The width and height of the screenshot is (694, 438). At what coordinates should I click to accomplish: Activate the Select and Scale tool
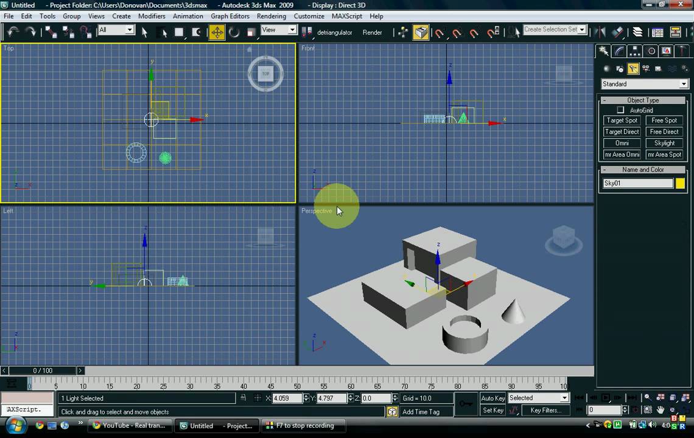(x=251, y=32)
